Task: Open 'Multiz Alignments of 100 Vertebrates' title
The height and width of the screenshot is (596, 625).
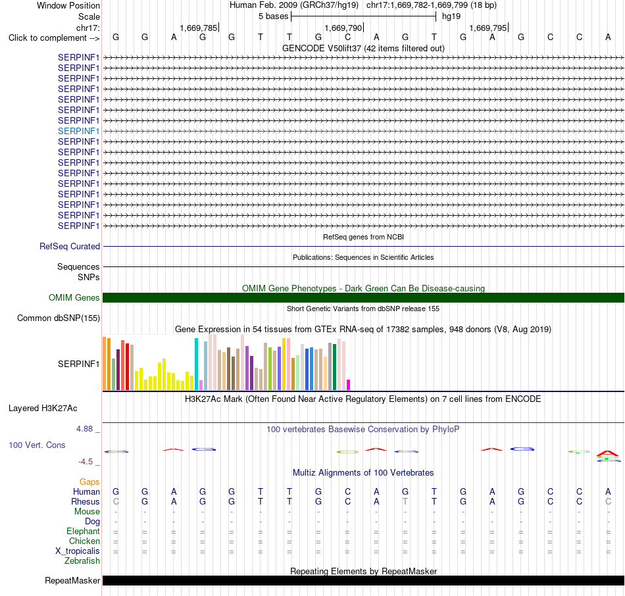Action: [363, 473]
